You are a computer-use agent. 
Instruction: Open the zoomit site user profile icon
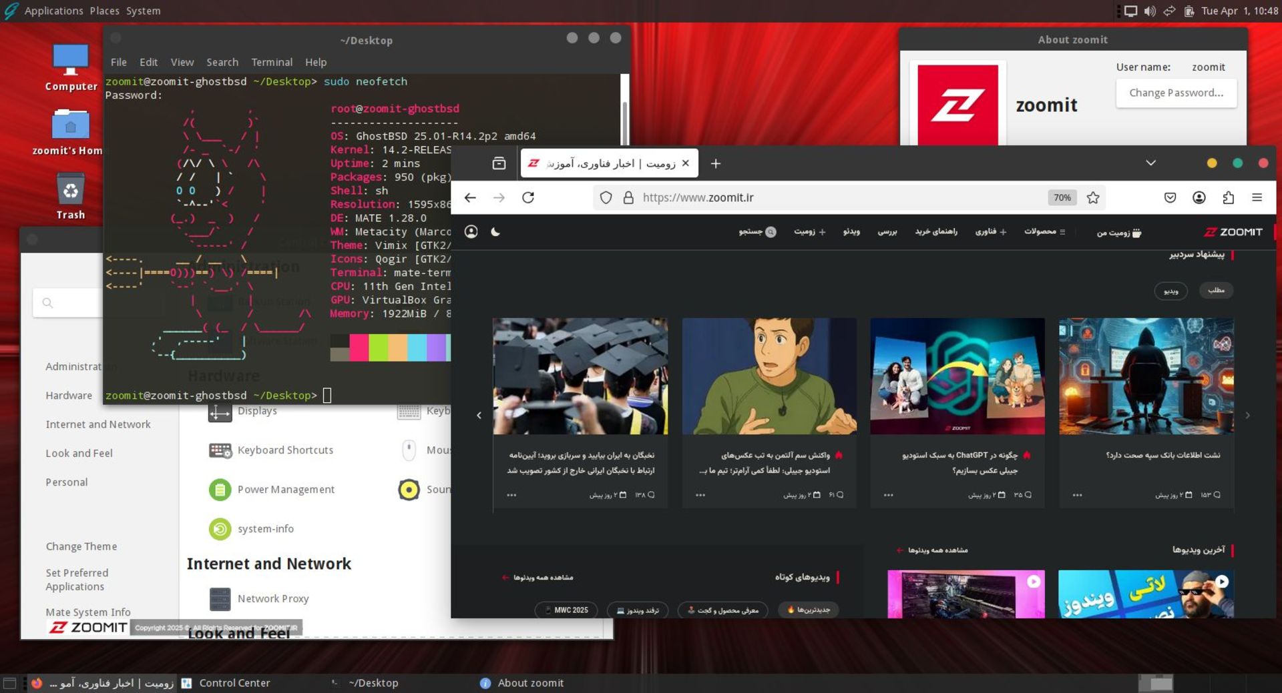pos(471,231)
